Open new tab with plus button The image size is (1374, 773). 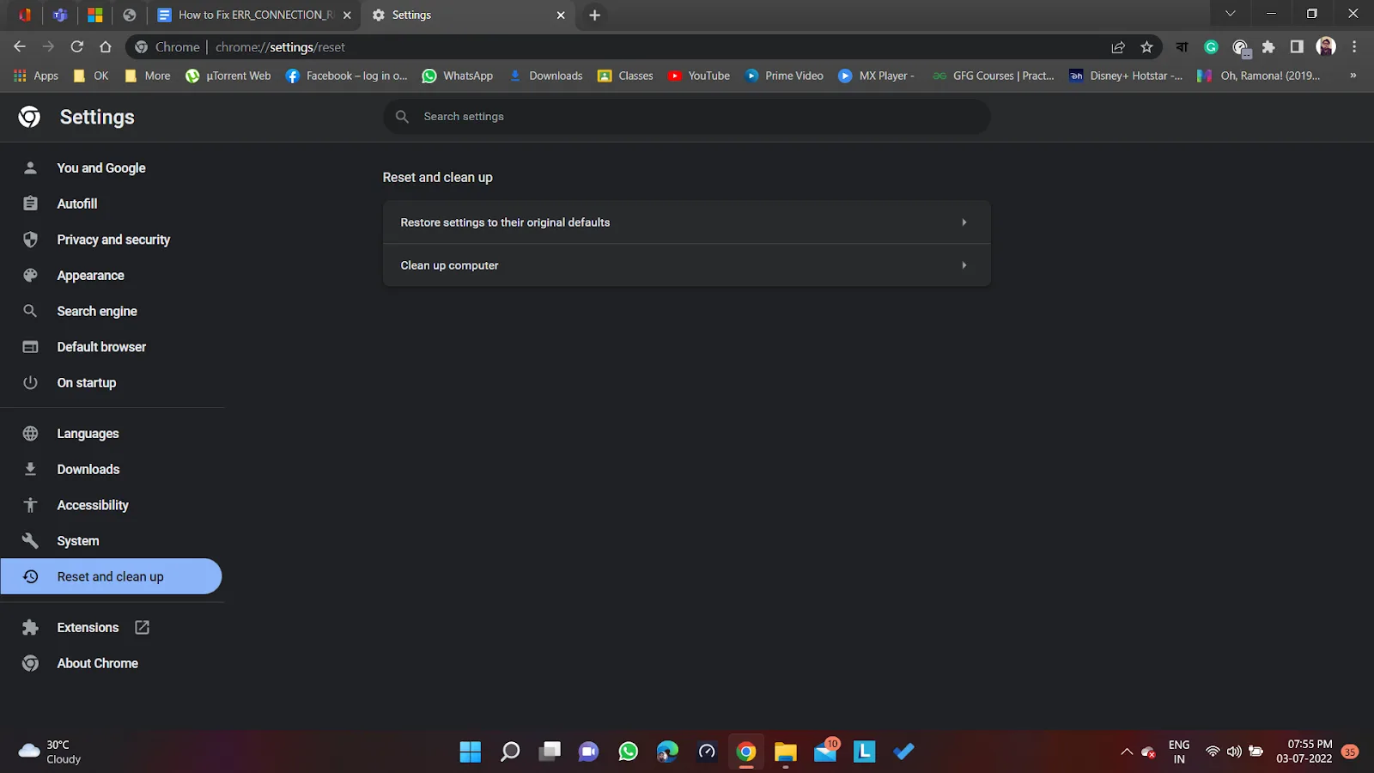594,15
